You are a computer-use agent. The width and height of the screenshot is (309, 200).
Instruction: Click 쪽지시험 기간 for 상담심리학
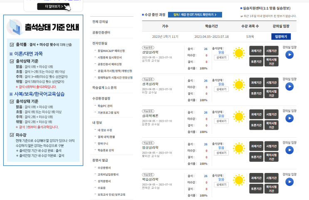point(271,62)
